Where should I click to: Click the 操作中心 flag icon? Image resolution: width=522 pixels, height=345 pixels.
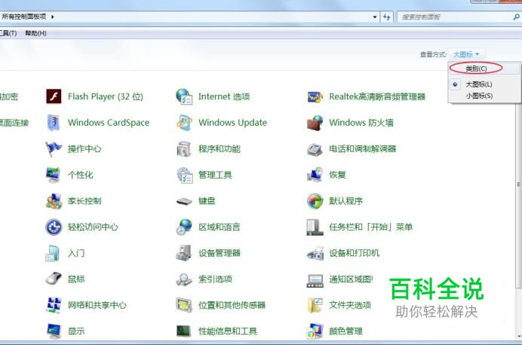[x=54, y=149]
